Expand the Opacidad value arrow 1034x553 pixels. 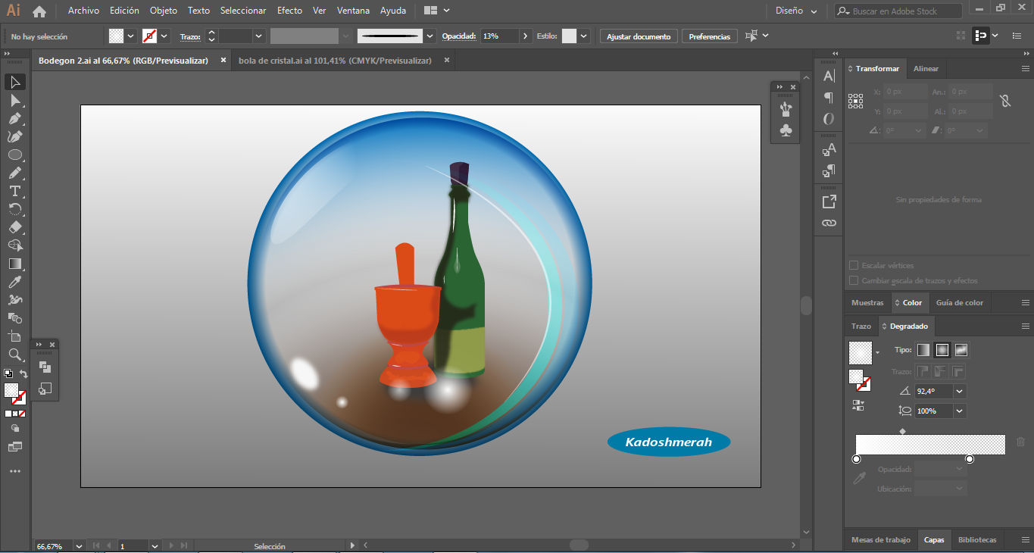(x=526, y=36)
